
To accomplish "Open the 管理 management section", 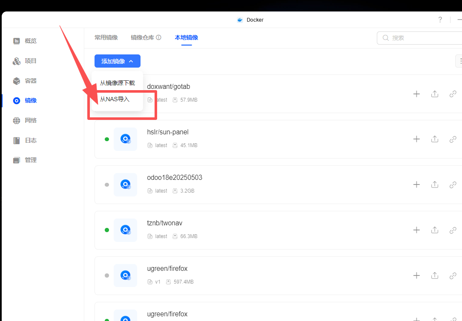I will click(30, 159).
